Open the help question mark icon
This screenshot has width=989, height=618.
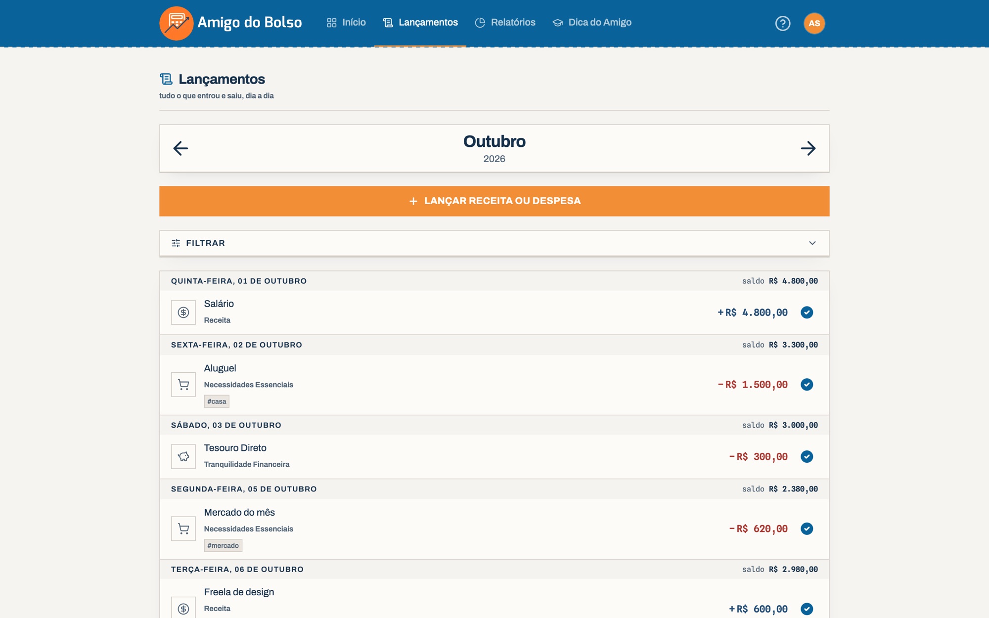pyautogui.click(x=783, y=23)
